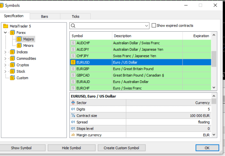Click the Stock group icon
Image resolution: width=225 pixels, height=156 pixels.
[x=12, y=71]
